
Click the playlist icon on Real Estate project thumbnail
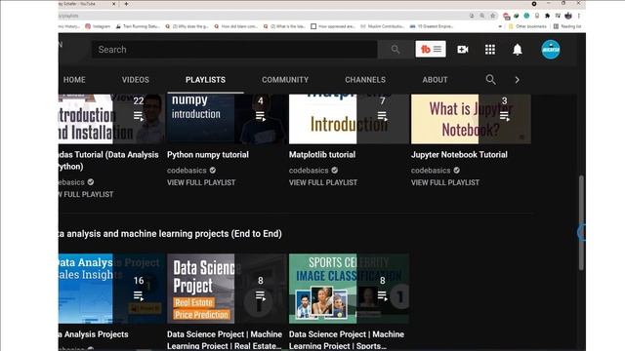click(x=261, y=295)
